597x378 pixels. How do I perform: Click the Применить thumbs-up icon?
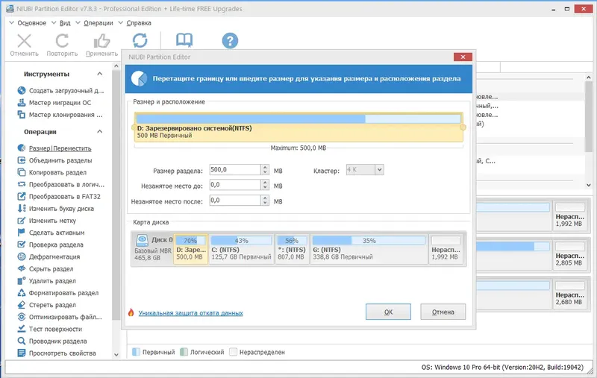(x=101, y=41)
